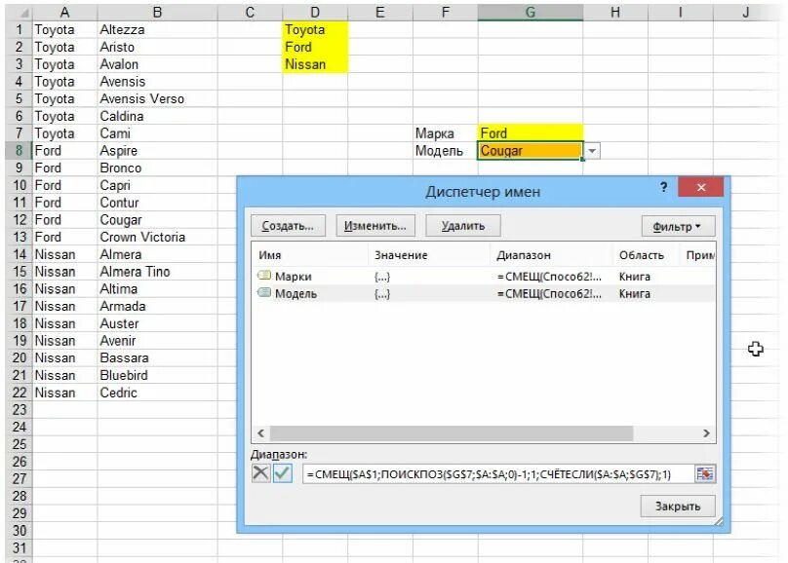
Task: Sort by the Диапазон column header
Action: coord(551,255)
